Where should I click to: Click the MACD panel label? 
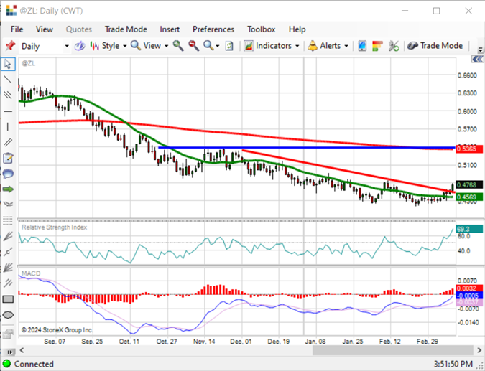click(x=31, y=273)
